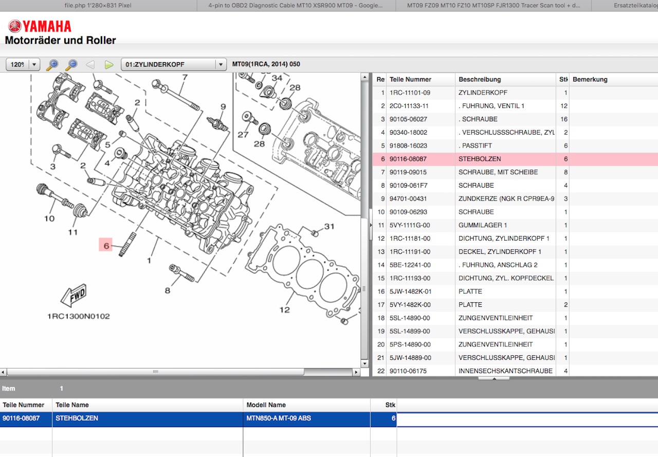Click part number 5SL-14890-00
This screenshot has height=457, width=658.
(x=410, y=318)
